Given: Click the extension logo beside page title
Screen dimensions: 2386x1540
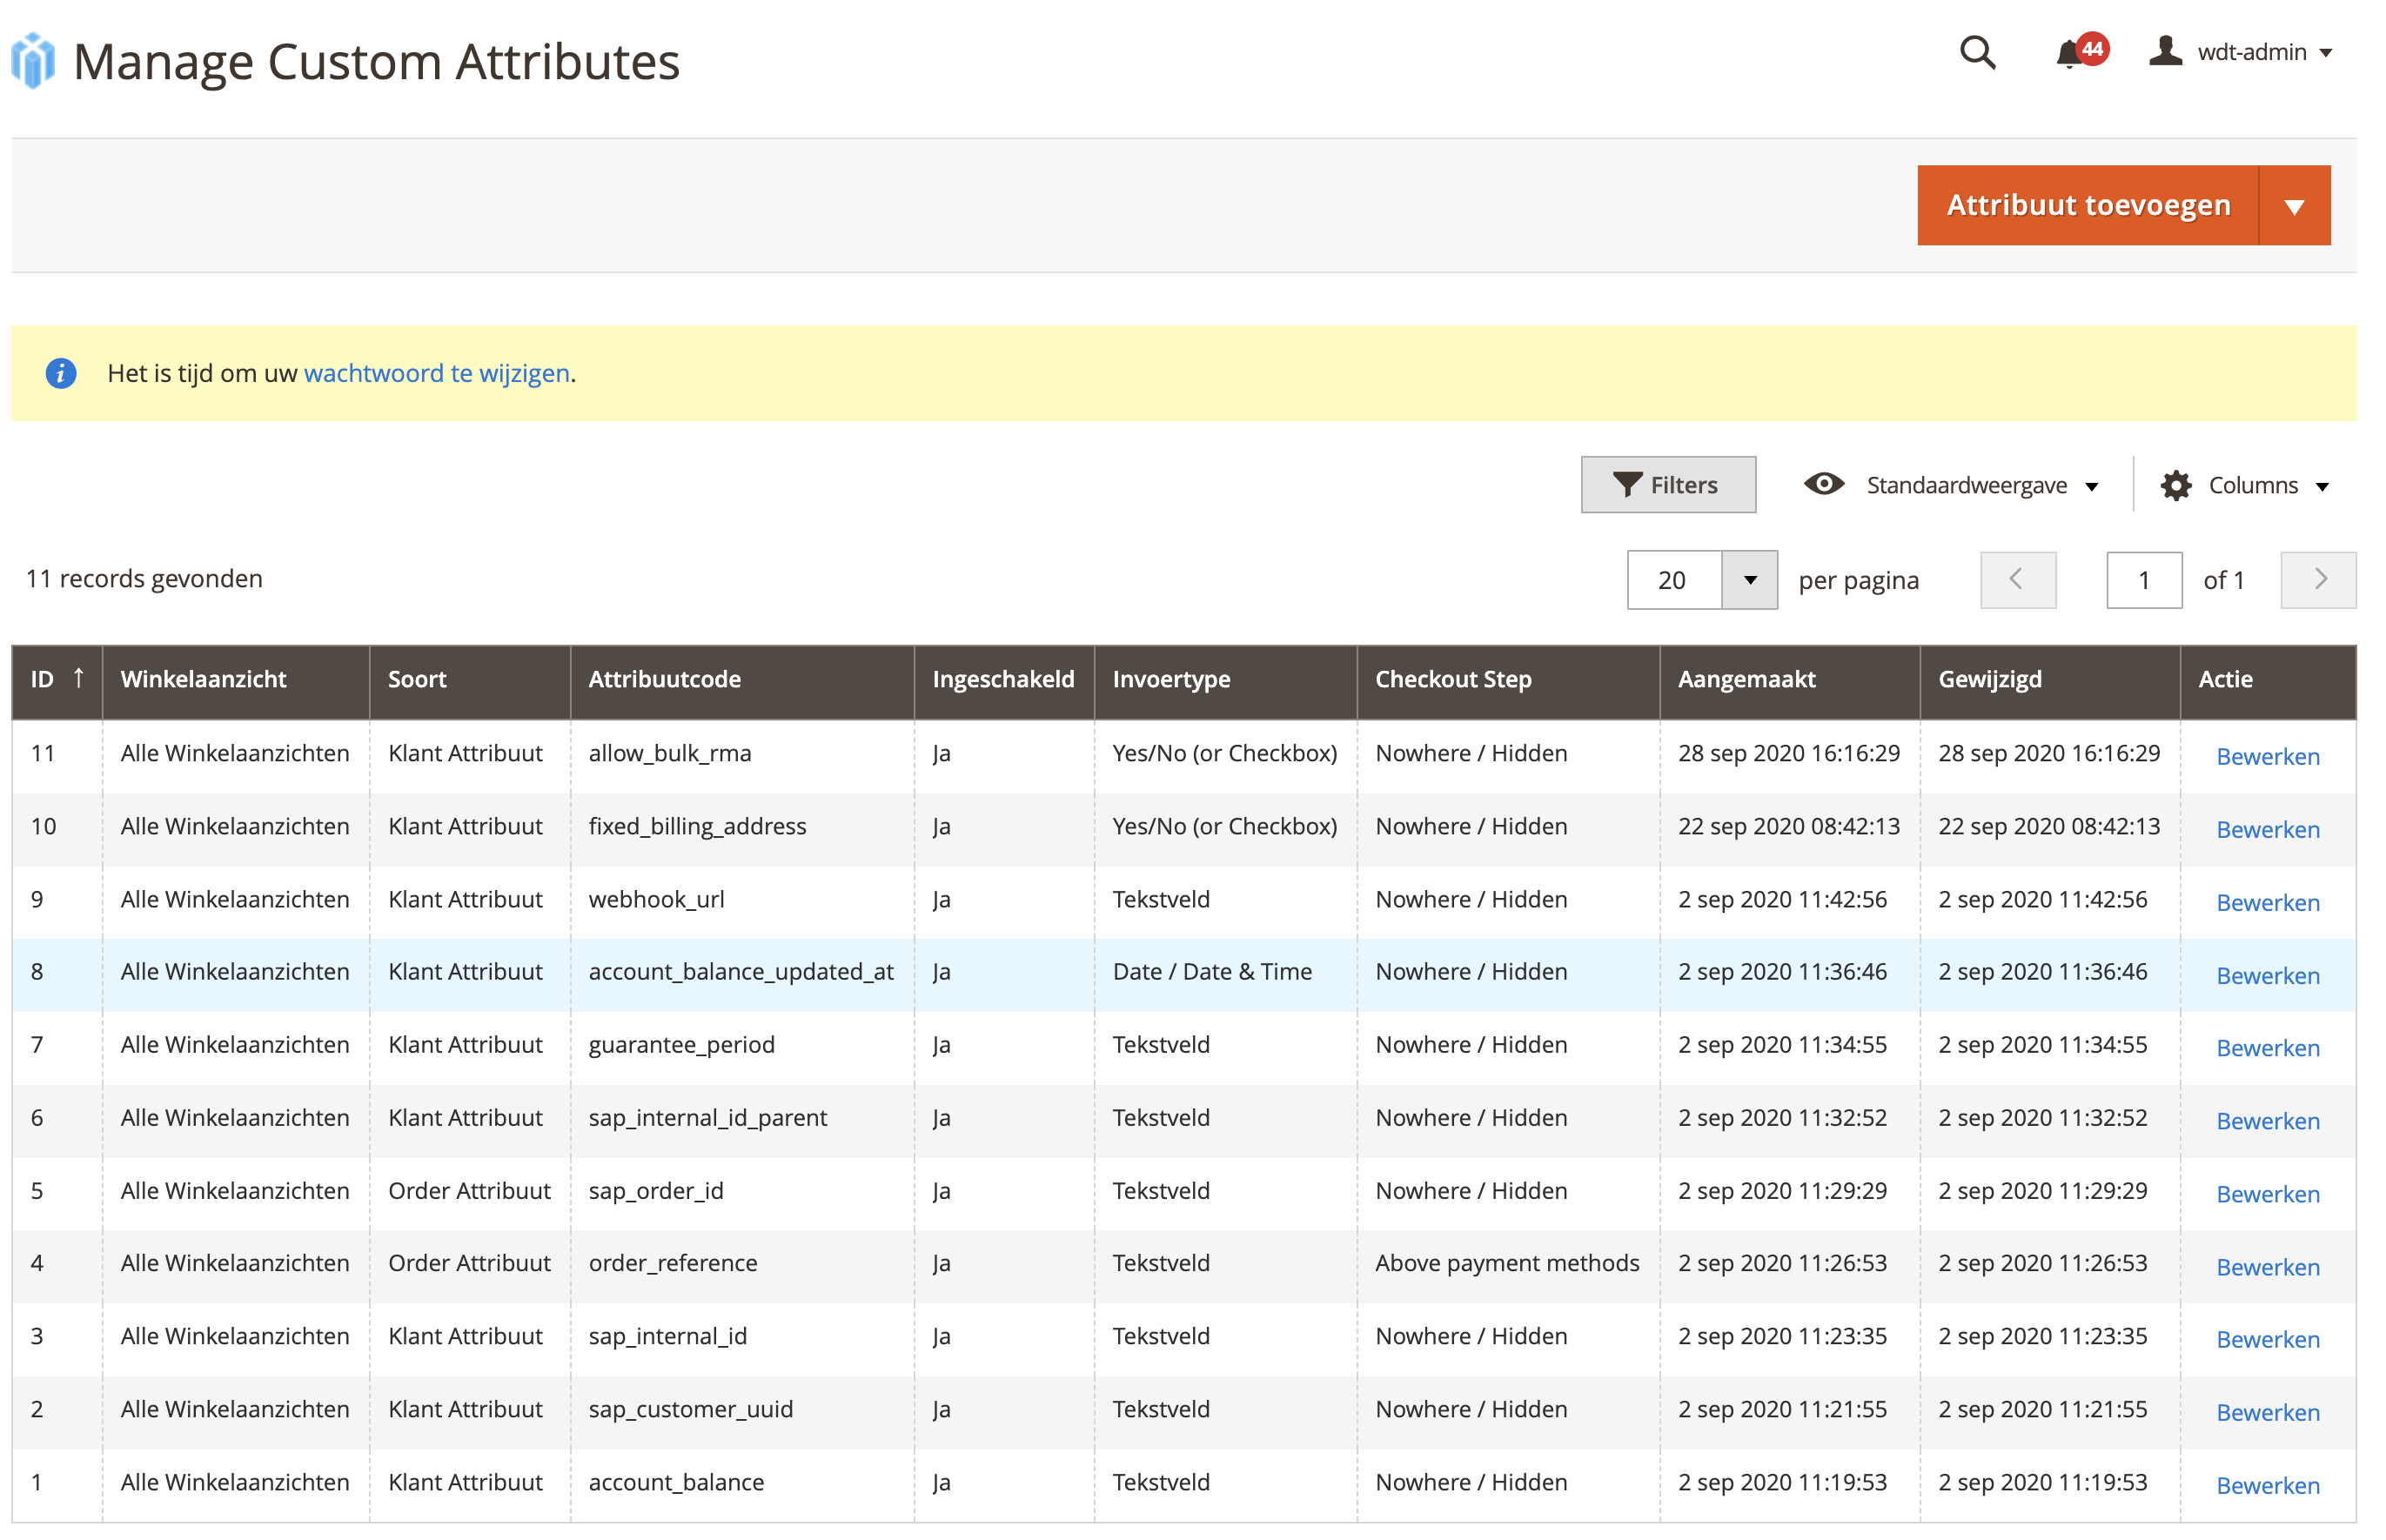Looking at the screenshot, I should click(x=34, y=61).
